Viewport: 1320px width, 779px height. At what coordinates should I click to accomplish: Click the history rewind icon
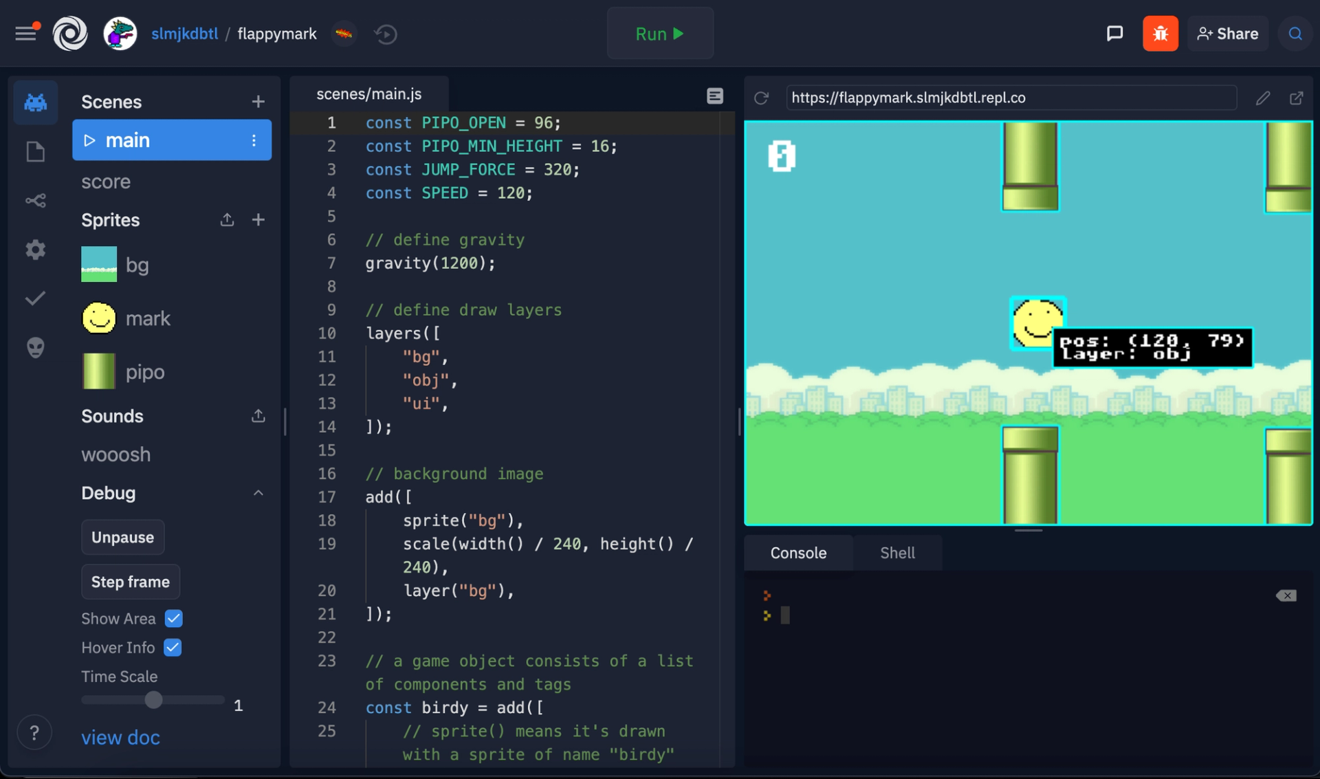(x=386, y=34)
